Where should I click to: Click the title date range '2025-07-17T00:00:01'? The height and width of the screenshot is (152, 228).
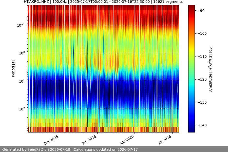pos(89,2)
